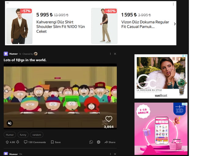The width and height of the screenshot is (214, 156).
Task: Open the Humor section icon in the post header
Action: pyautogui.click(x=6, y=54)
